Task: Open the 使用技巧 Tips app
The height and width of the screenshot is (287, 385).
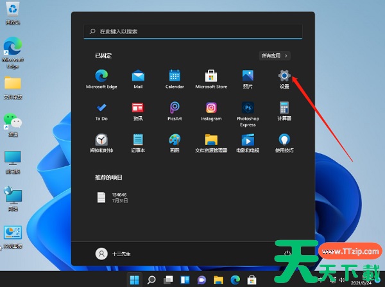Action: coord(284,143)
